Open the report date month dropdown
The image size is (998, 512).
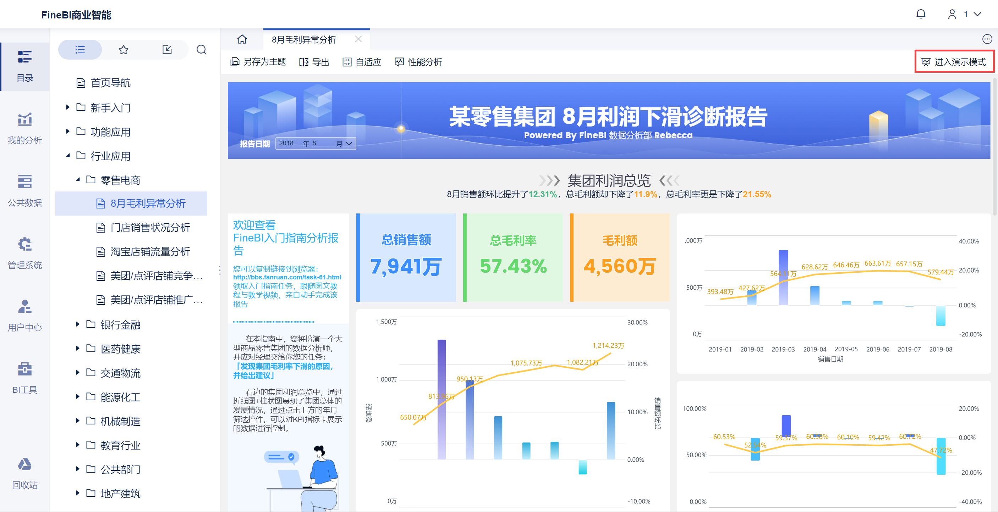[x=349, y=144]
